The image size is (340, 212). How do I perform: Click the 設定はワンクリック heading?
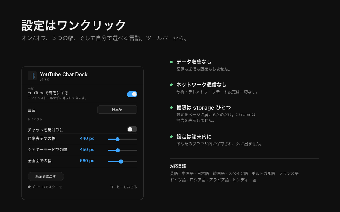tap(74, 25)
